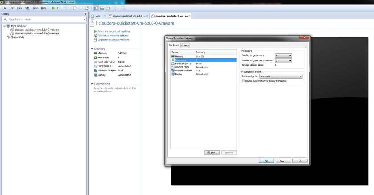Select Memory row in settings dialog
374x195 pixels.
click(203, 57)
